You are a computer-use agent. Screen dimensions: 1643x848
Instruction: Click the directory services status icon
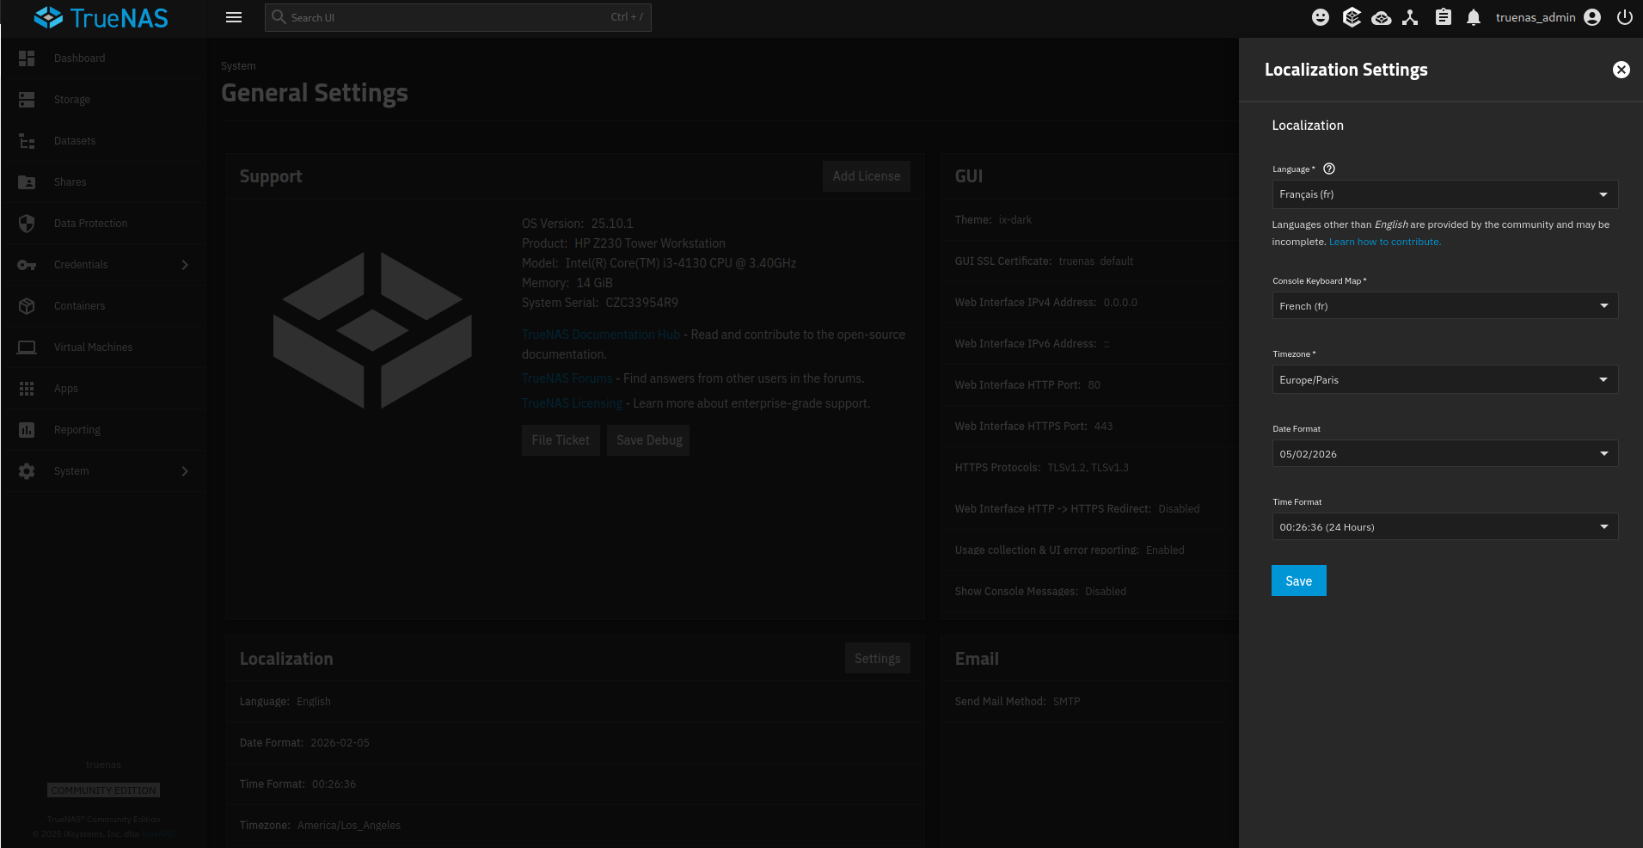pos(1410,17)
